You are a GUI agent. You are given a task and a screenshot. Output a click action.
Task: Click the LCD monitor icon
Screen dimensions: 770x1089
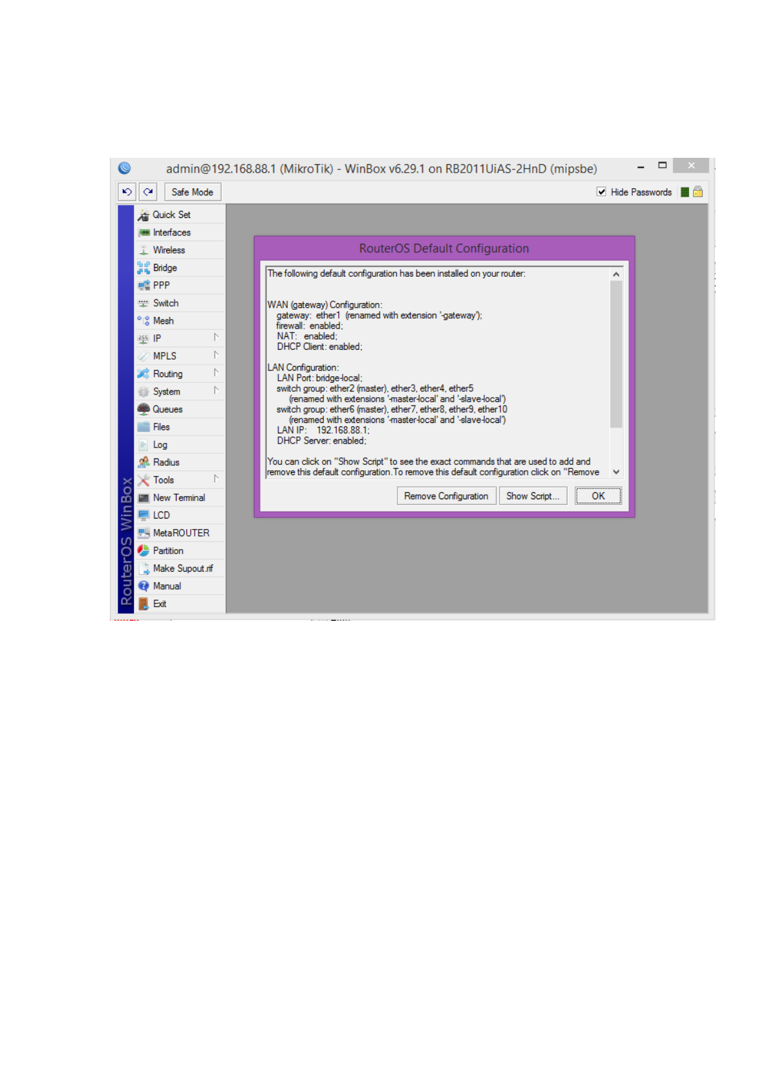pyautogui.click(x=144, y=515)
